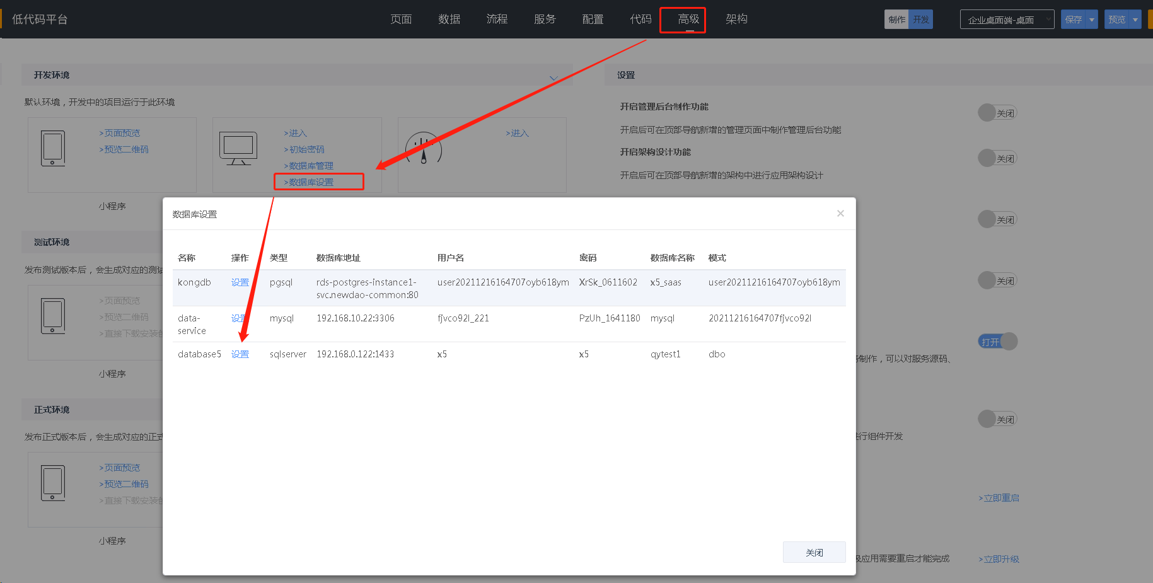The image size is (1153, 583).
Task: Click the mobile device icon in 开发环境
Action: pos(53,148)
